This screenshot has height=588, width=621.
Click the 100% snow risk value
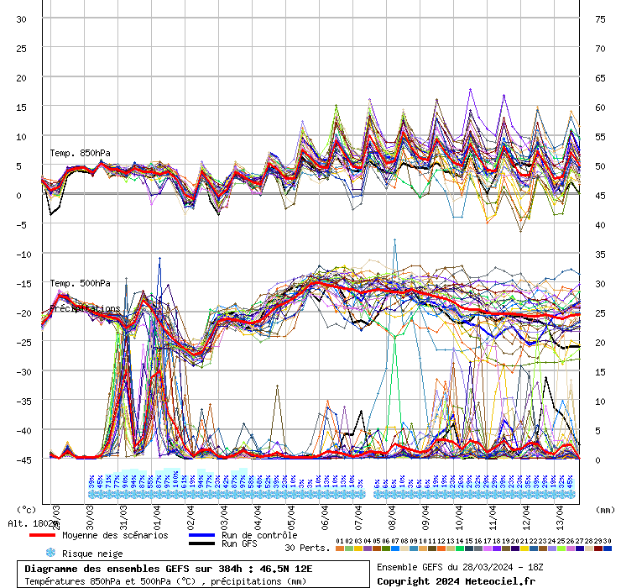[175, 480]
